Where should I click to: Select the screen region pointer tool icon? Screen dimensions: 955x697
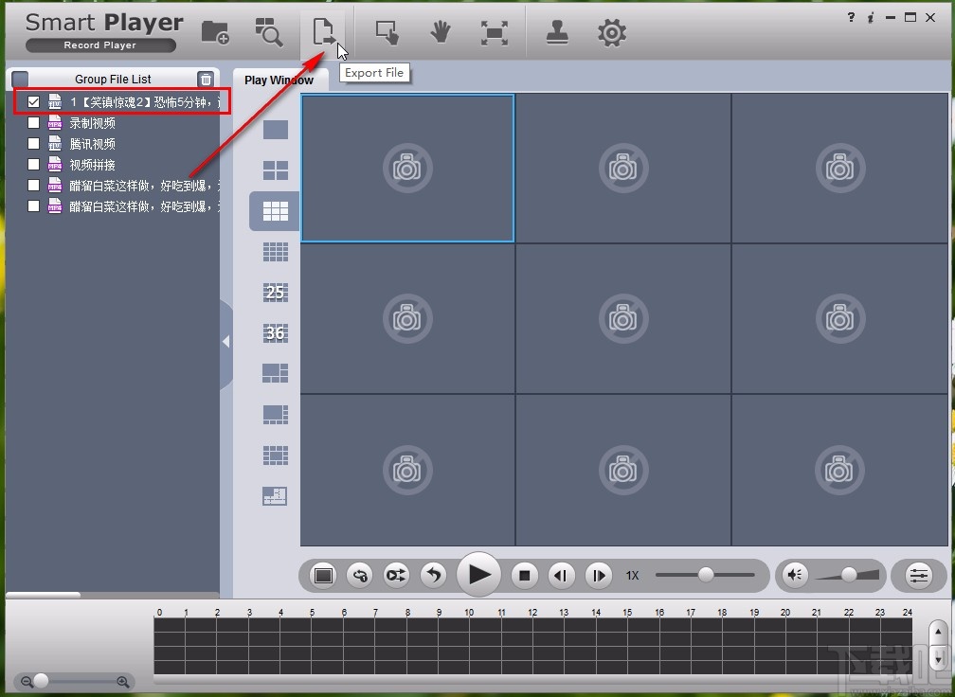pyautogui.click(x=387, y=32)
